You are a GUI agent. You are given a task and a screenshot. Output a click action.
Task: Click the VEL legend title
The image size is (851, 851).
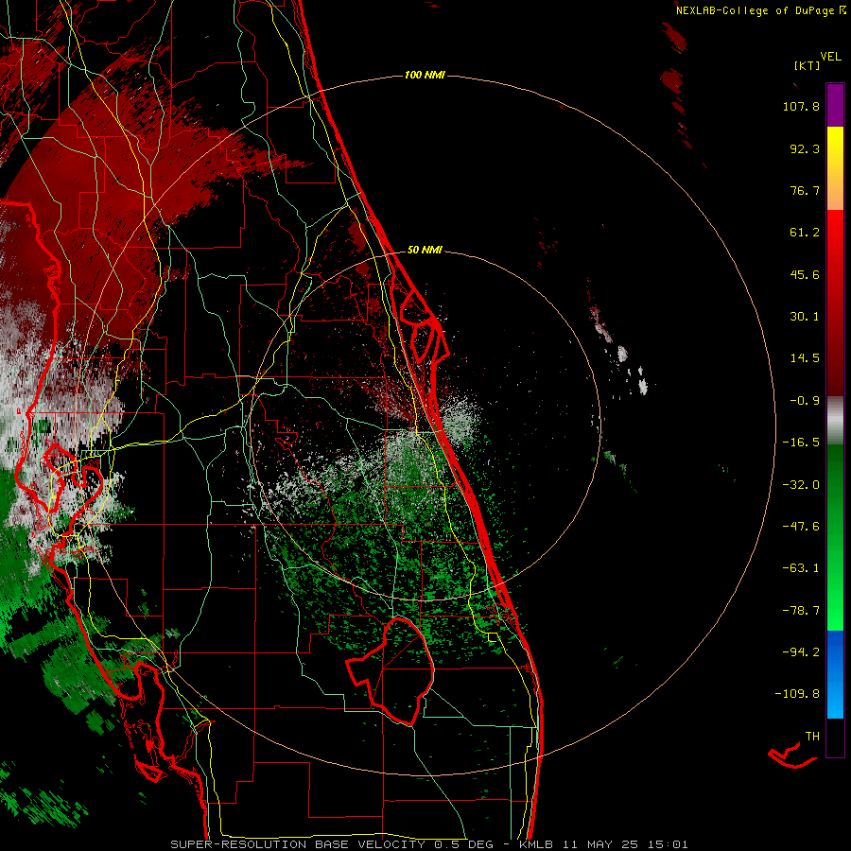[x=830, y=57]
